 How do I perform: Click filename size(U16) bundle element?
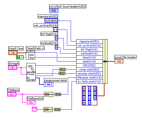tap(89, 78)
